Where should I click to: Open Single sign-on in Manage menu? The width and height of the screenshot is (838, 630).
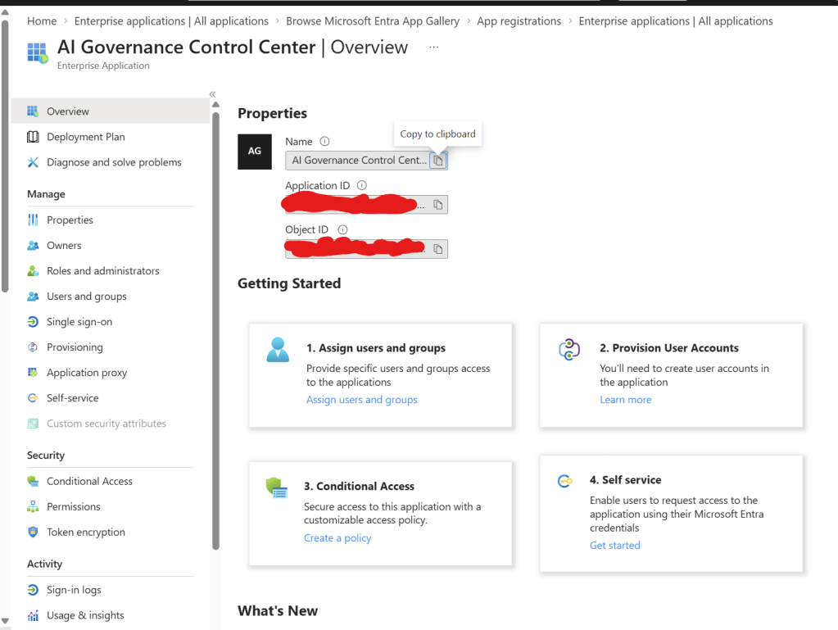coord(79,322)
